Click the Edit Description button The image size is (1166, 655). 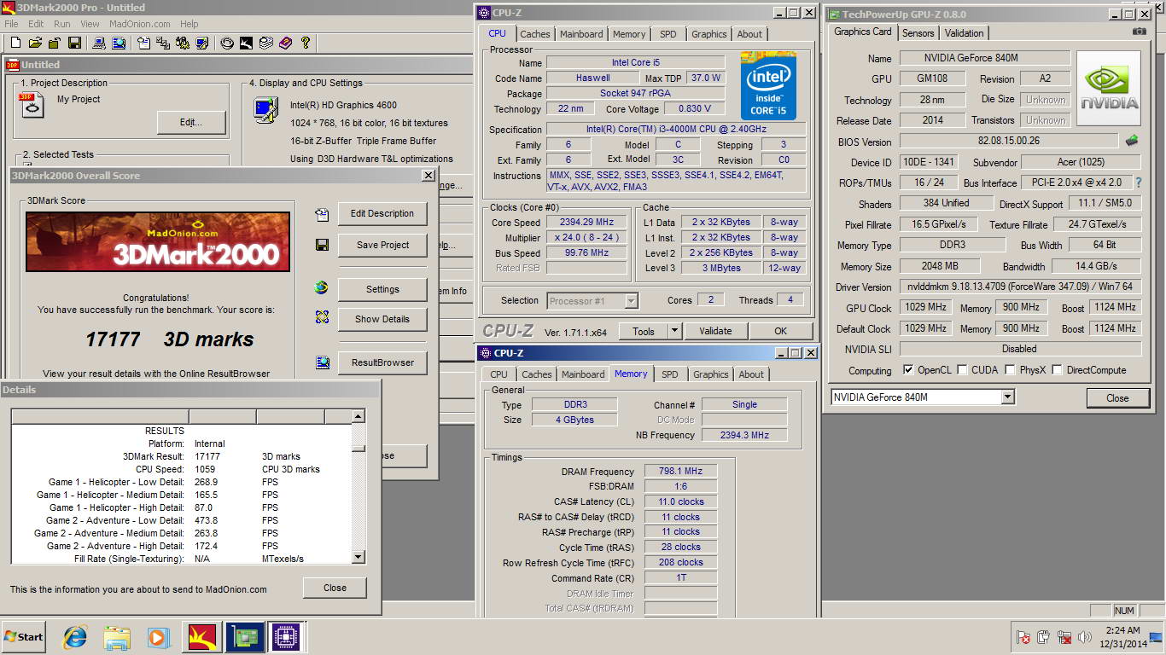382,213
